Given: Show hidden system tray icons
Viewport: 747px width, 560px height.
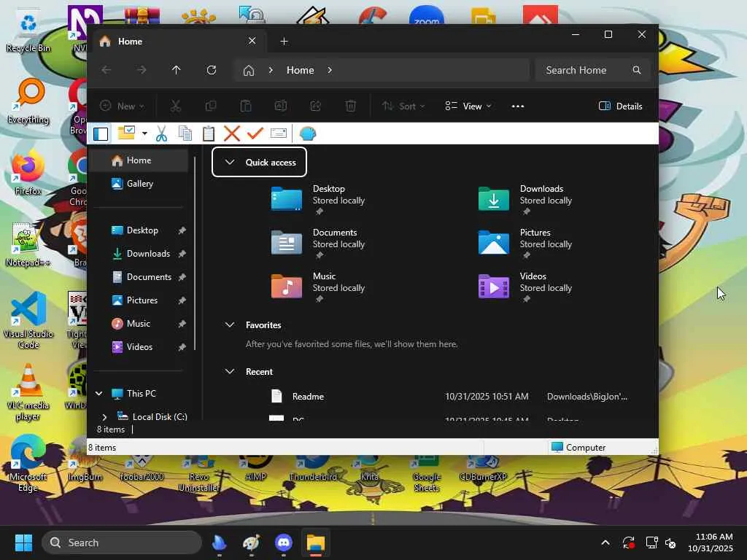Looking at the screenshot, I should click(x=605, y=542).
